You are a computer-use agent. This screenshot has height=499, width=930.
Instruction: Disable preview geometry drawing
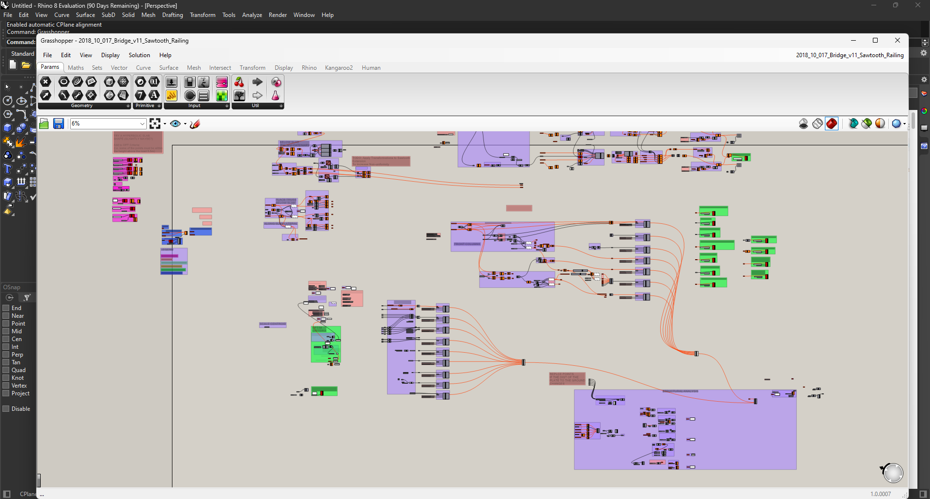(x=804, y=124)
